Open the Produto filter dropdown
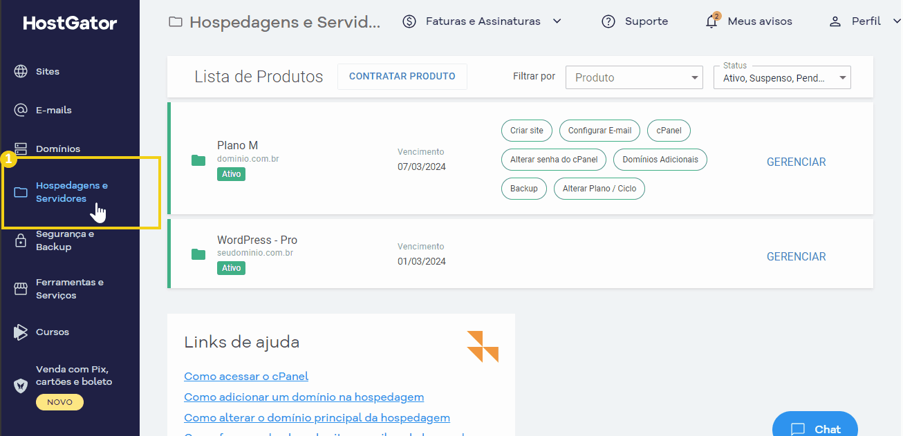The height and width of the screenshot is (436, 903). (x=634, y=77)
